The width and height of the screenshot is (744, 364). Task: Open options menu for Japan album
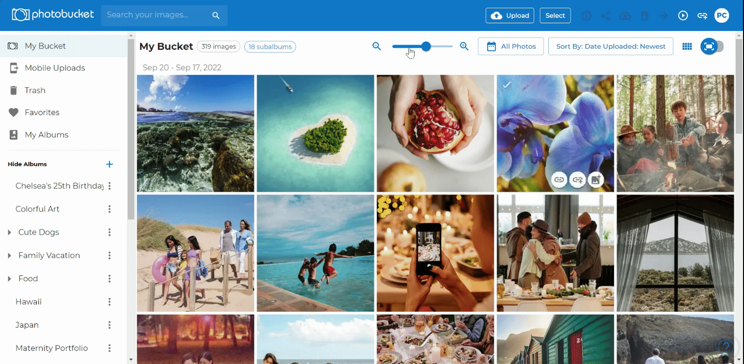[109, 325]
